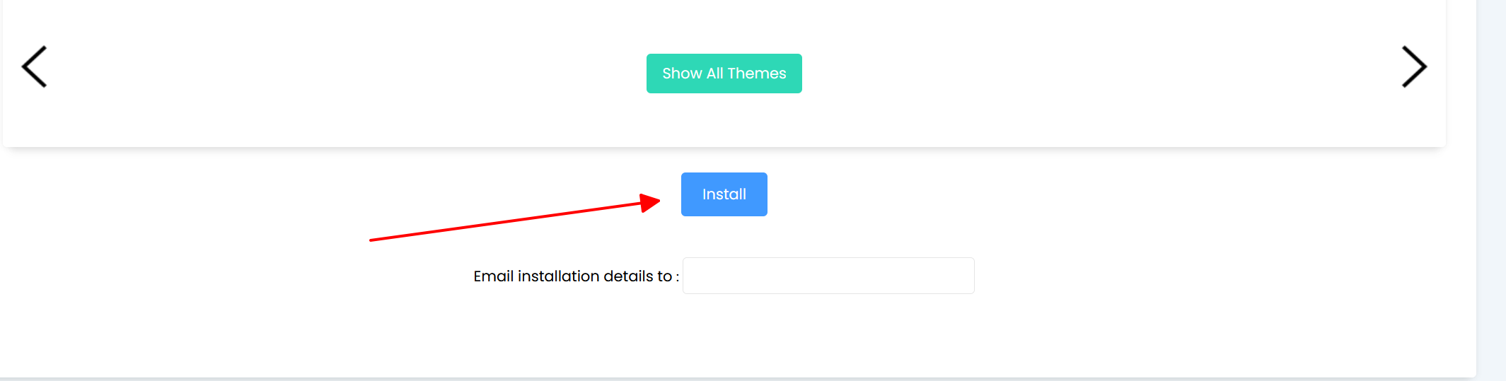Viewport: 1506px width, 381px height.
Task: Reveal every theme with Show All Themes
Action: click(x=724, y=74)
